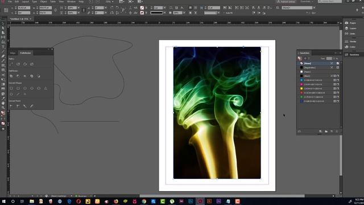
Task: Toggle fill and stroke box in the toolbox
Action: 3,113
